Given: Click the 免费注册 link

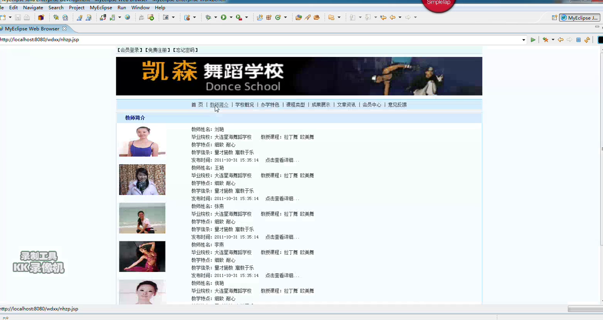Looking at the screenshot, I should (x=157, y=50).
